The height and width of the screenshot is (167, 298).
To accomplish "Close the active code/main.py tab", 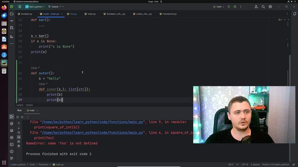I will point(62,14).
